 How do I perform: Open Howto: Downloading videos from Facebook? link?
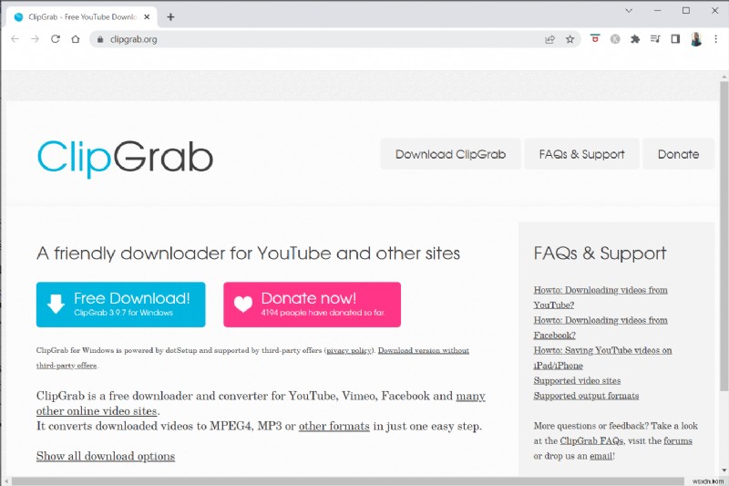601,327
